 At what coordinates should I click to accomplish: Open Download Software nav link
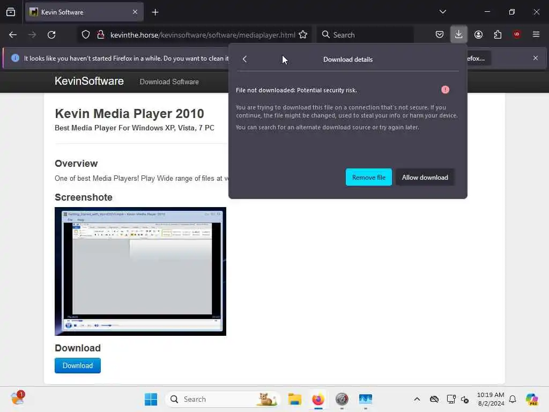coord(169,82)
